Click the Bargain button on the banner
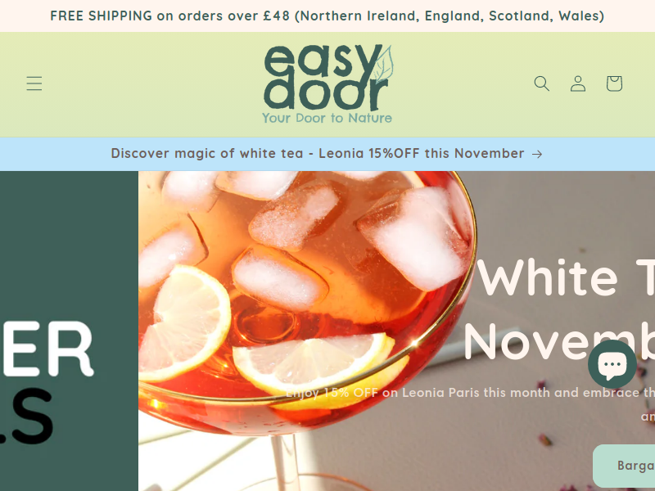The width and height of the screenshot is (655, 491). pos(624,465)
